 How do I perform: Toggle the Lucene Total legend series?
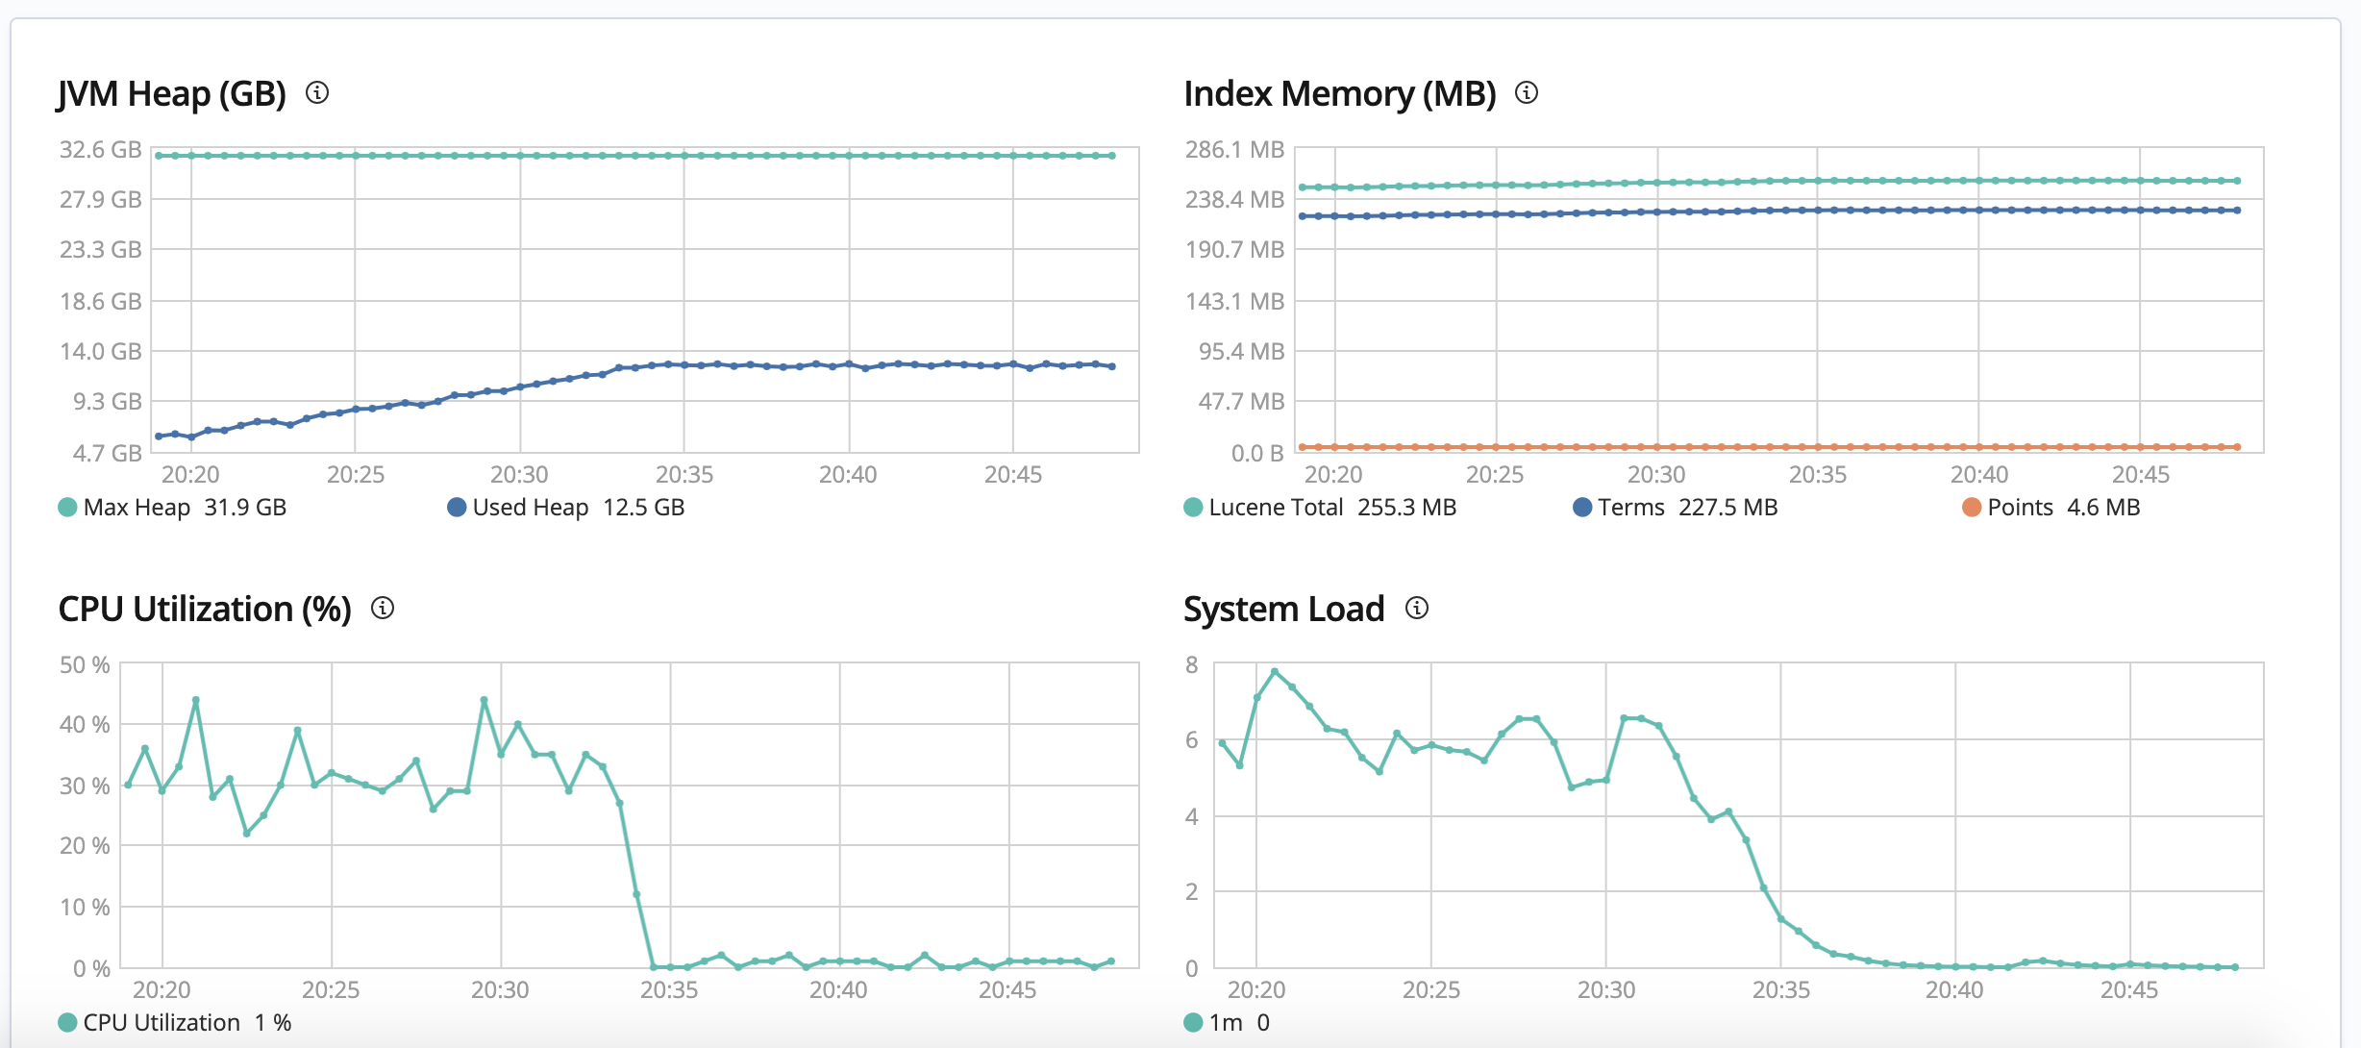click(1320, 508)
